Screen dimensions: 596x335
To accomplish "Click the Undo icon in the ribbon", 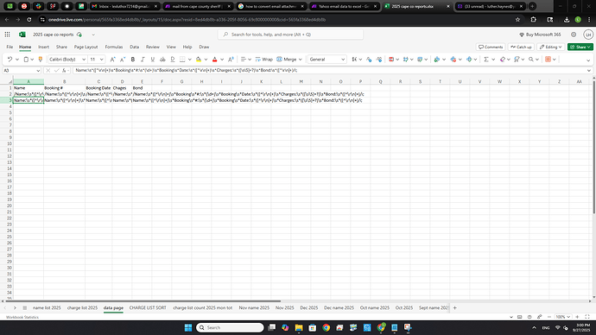I will [x=10, y=60].
